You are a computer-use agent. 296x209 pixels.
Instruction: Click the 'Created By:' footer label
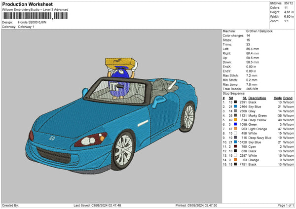coord(10,205)
